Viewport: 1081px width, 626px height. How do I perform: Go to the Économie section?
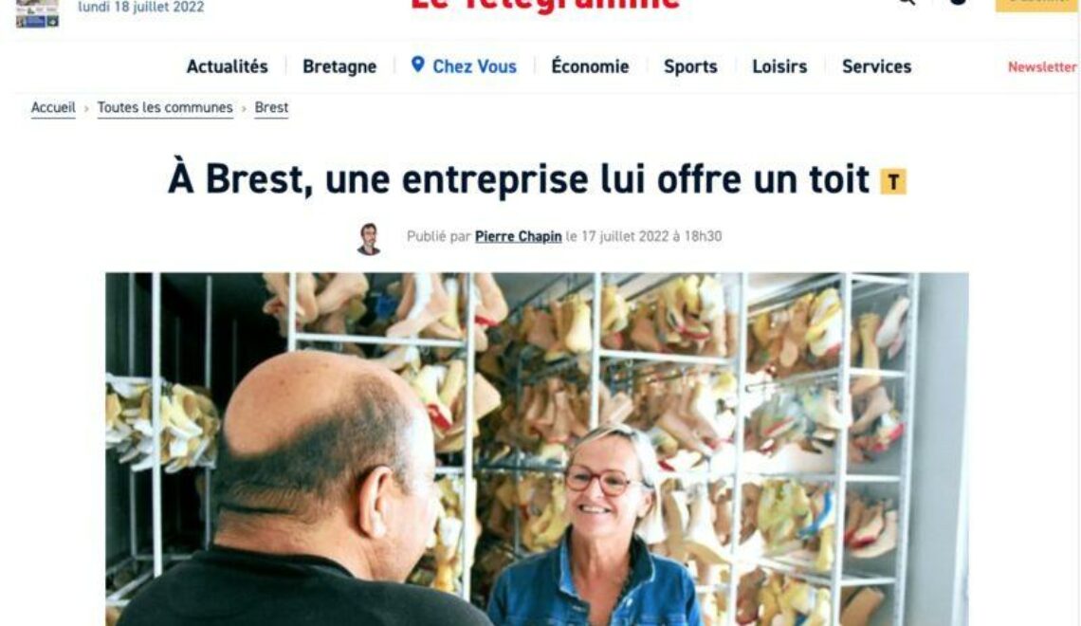pyautogui.click(x=590, y=66)
